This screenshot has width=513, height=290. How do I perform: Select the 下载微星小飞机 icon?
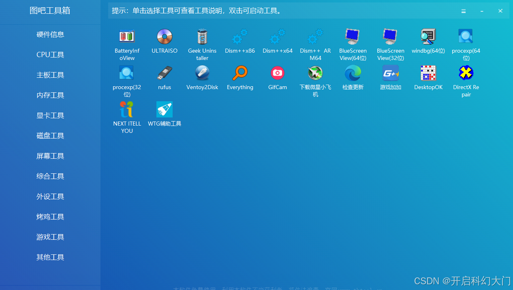coord(315,73)
